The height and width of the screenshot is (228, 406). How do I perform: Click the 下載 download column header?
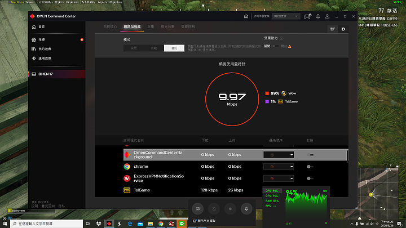click(205, 140)
